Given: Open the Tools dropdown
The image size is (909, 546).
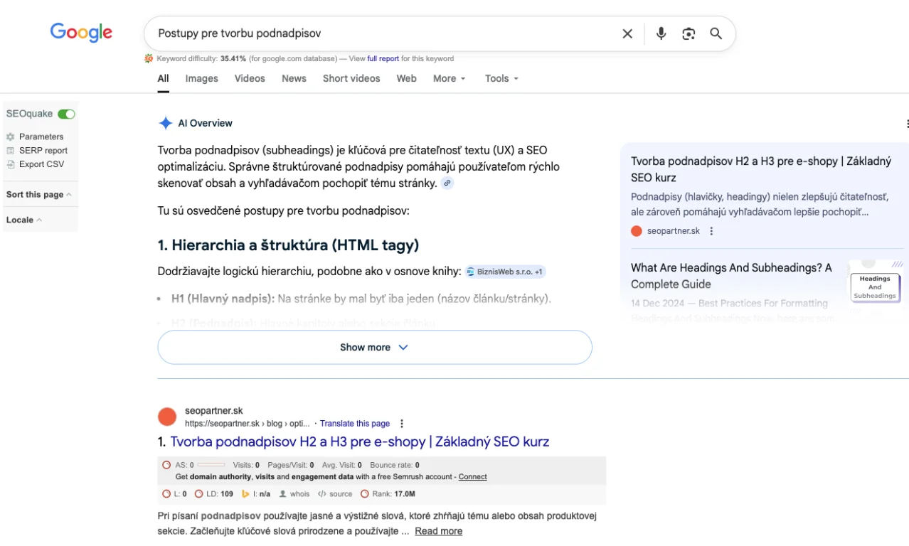Looking at the screenshot, I should pyautogui.click(x=501, y=79).
